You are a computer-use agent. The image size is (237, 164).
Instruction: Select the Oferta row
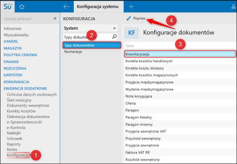coord(180,103)
